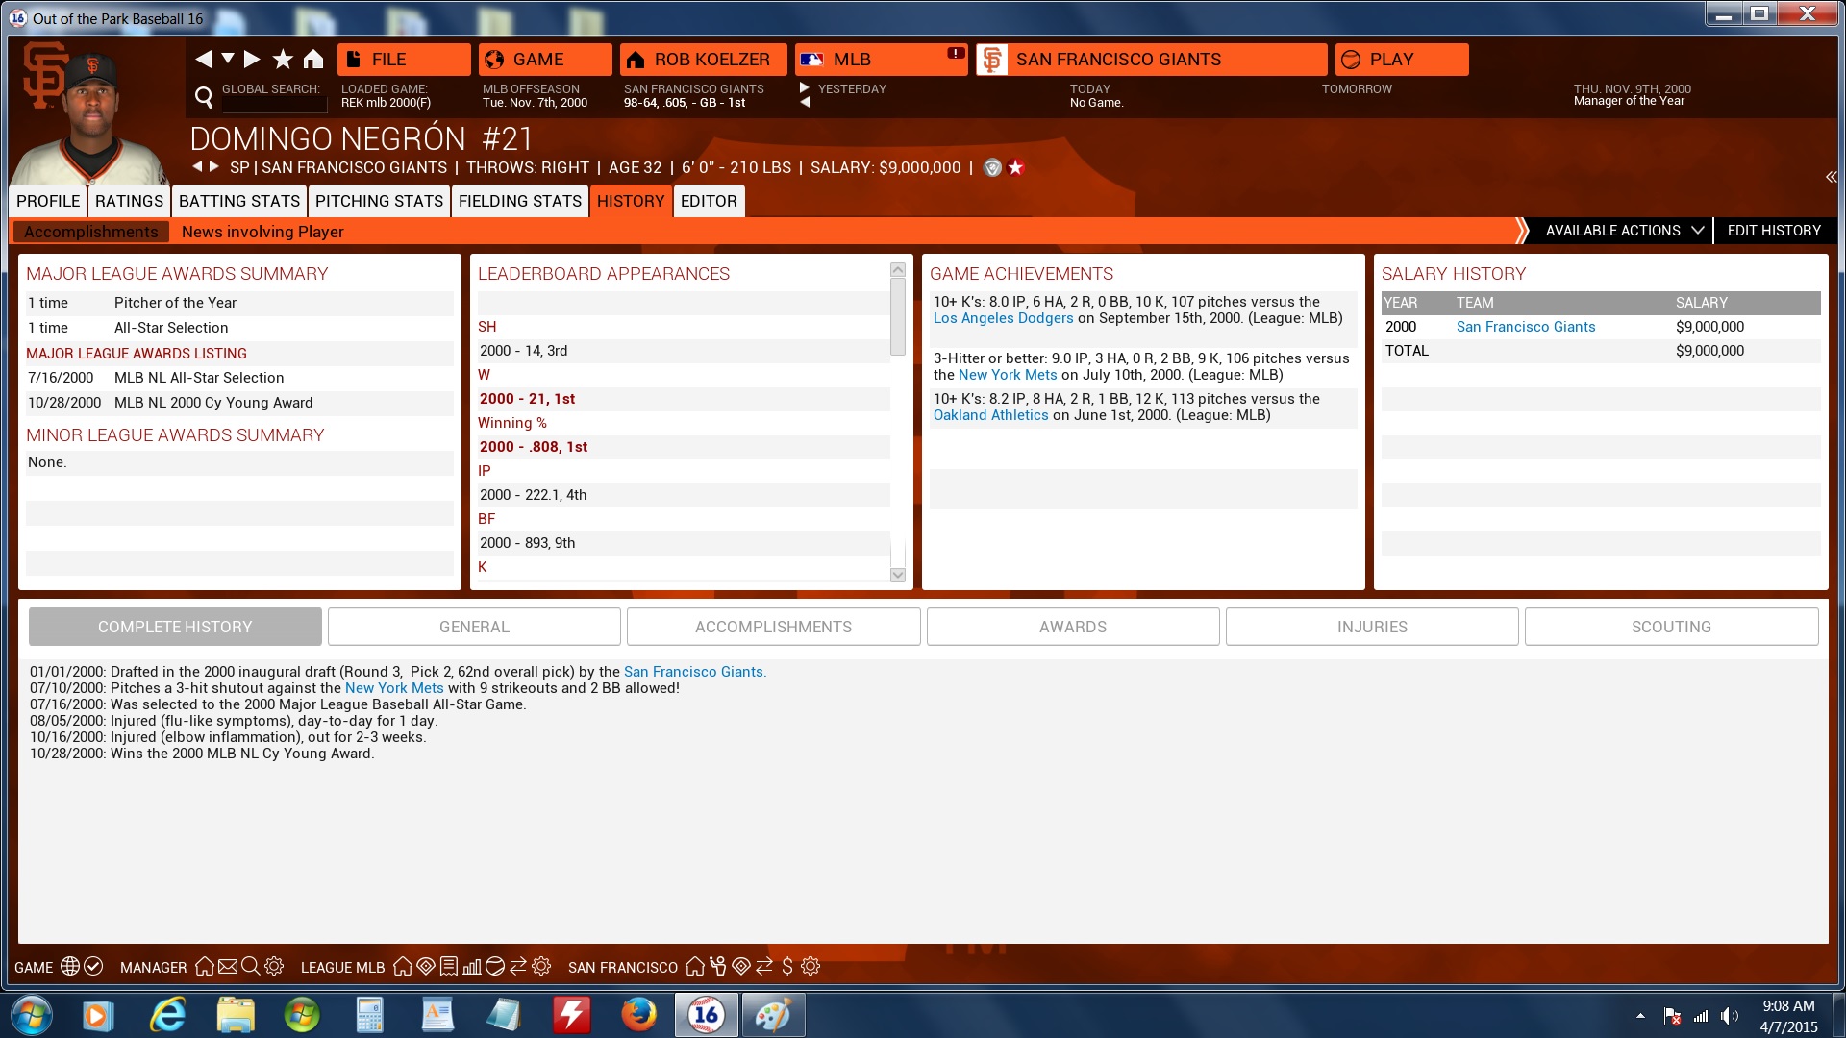Open San Francisco finances dollar icon
Viewport: 1846px width, 1038px height.
[x=787, y=967]
